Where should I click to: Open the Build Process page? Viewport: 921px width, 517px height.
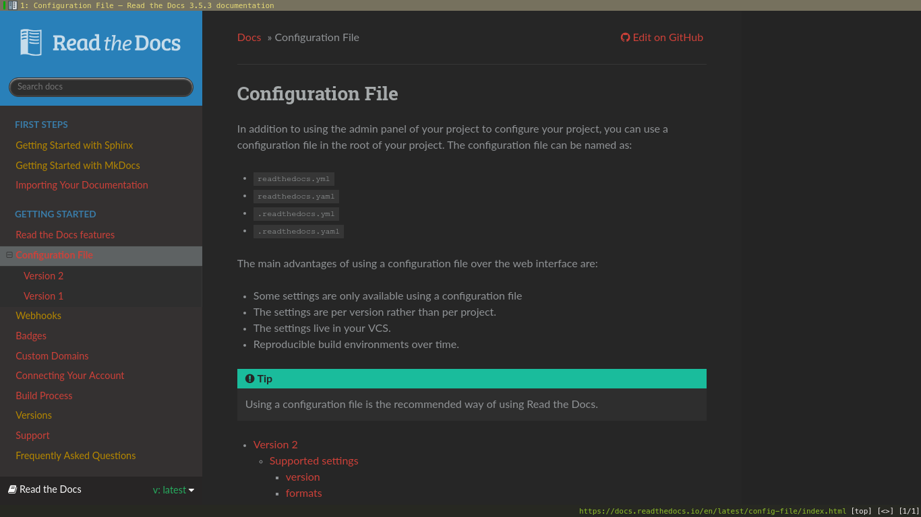coord(44,396)
